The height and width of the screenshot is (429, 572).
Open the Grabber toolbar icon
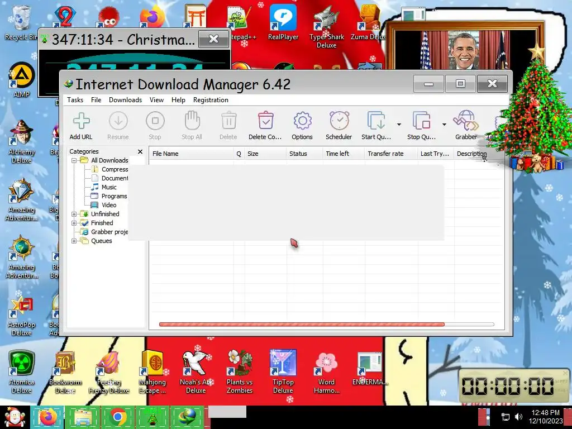[x=466, y=121]
